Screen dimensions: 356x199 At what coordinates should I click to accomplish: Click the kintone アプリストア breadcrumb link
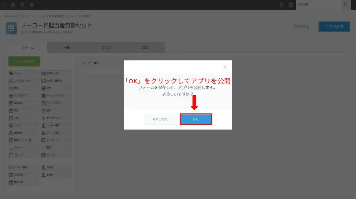coord(18,16)
